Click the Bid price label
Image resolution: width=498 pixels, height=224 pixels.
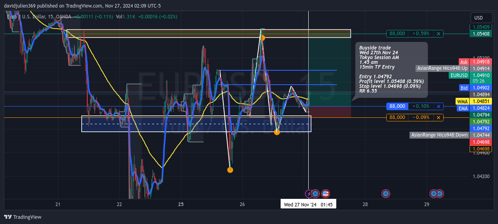tap(464, 88)
